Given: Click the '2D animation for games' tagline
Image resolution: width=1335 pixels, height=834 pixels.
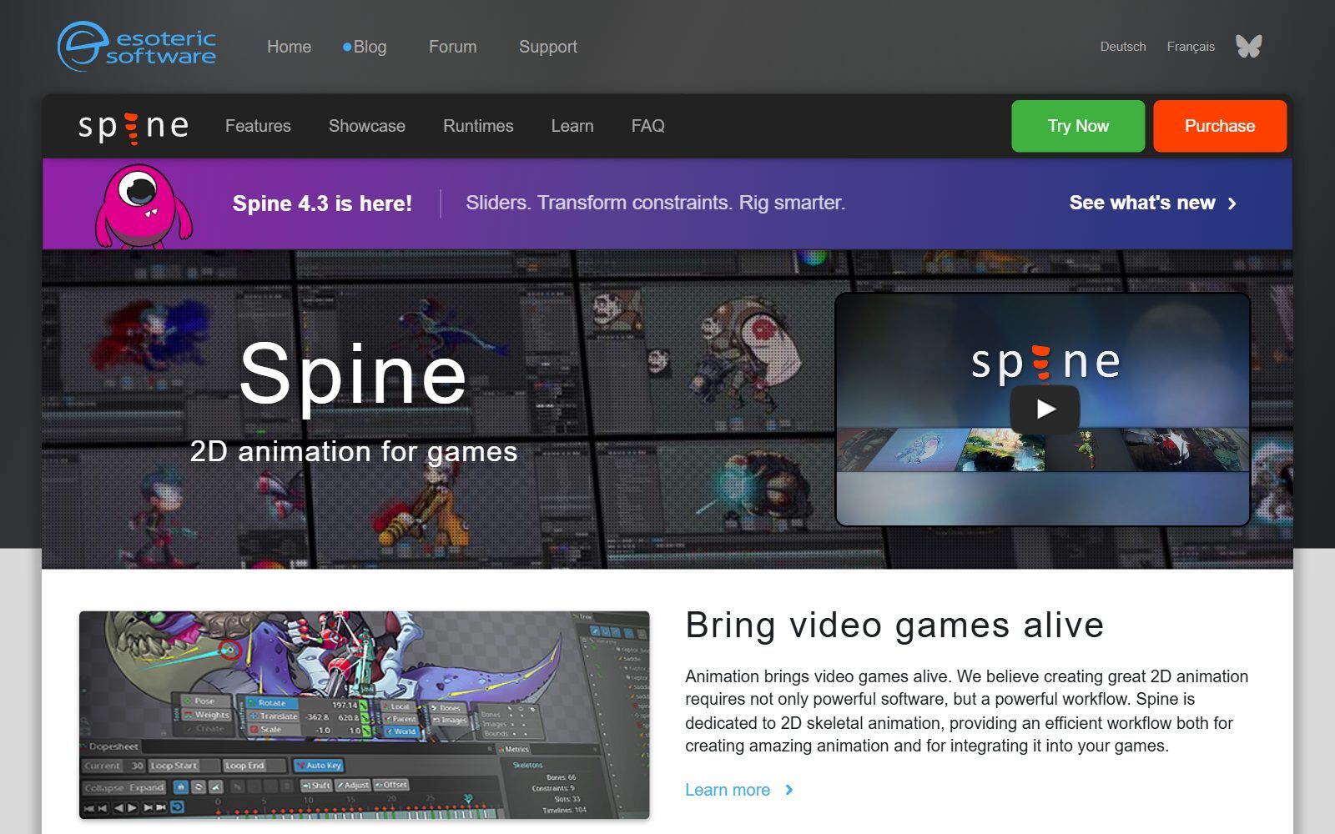Looking at the screenshot, I should click(x=354, y=451).
